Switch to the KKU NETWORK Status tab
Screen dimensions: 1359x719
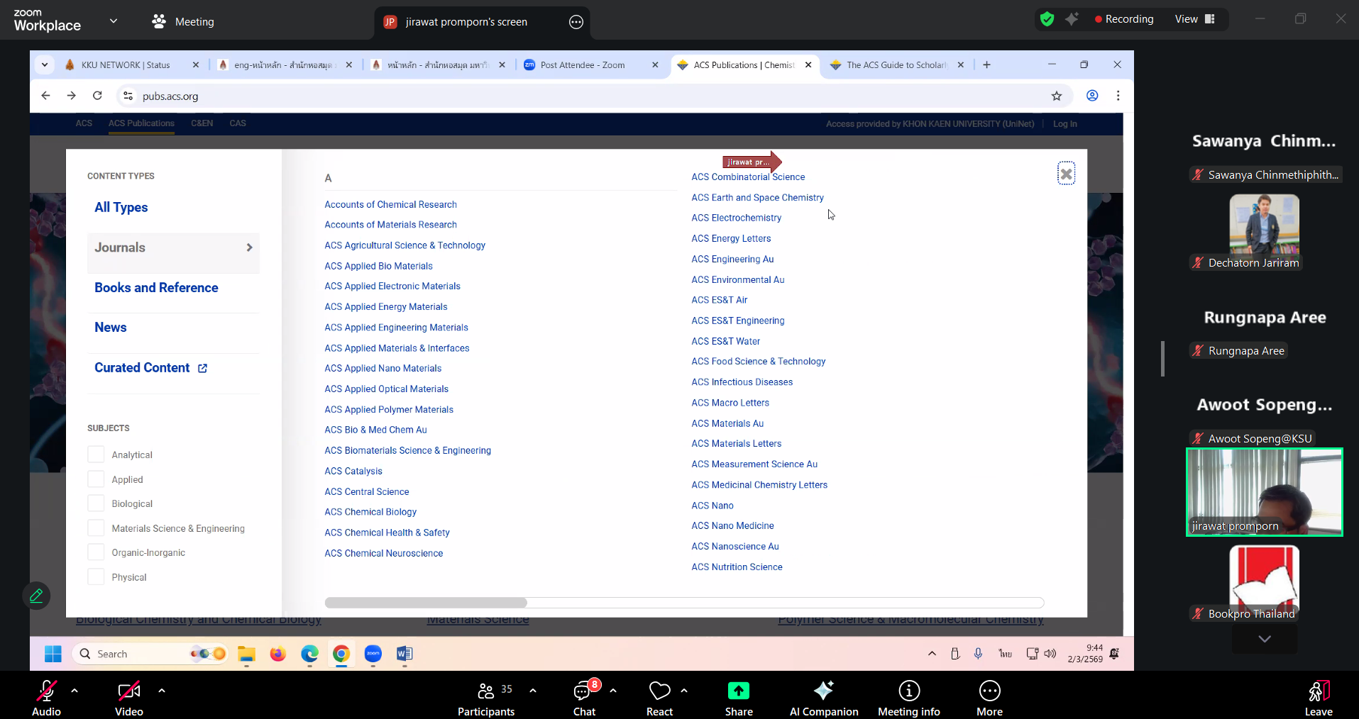(x=126, y=65)
